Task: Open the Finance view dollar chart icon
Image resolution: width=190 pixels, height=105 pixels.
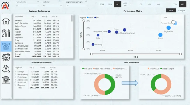Action: coord(6,33)
